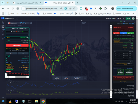Viewport: 138px width, 104px height.
Task: Click the multi-chart layout icon in chart toolbar
Action: click(31, 23)
